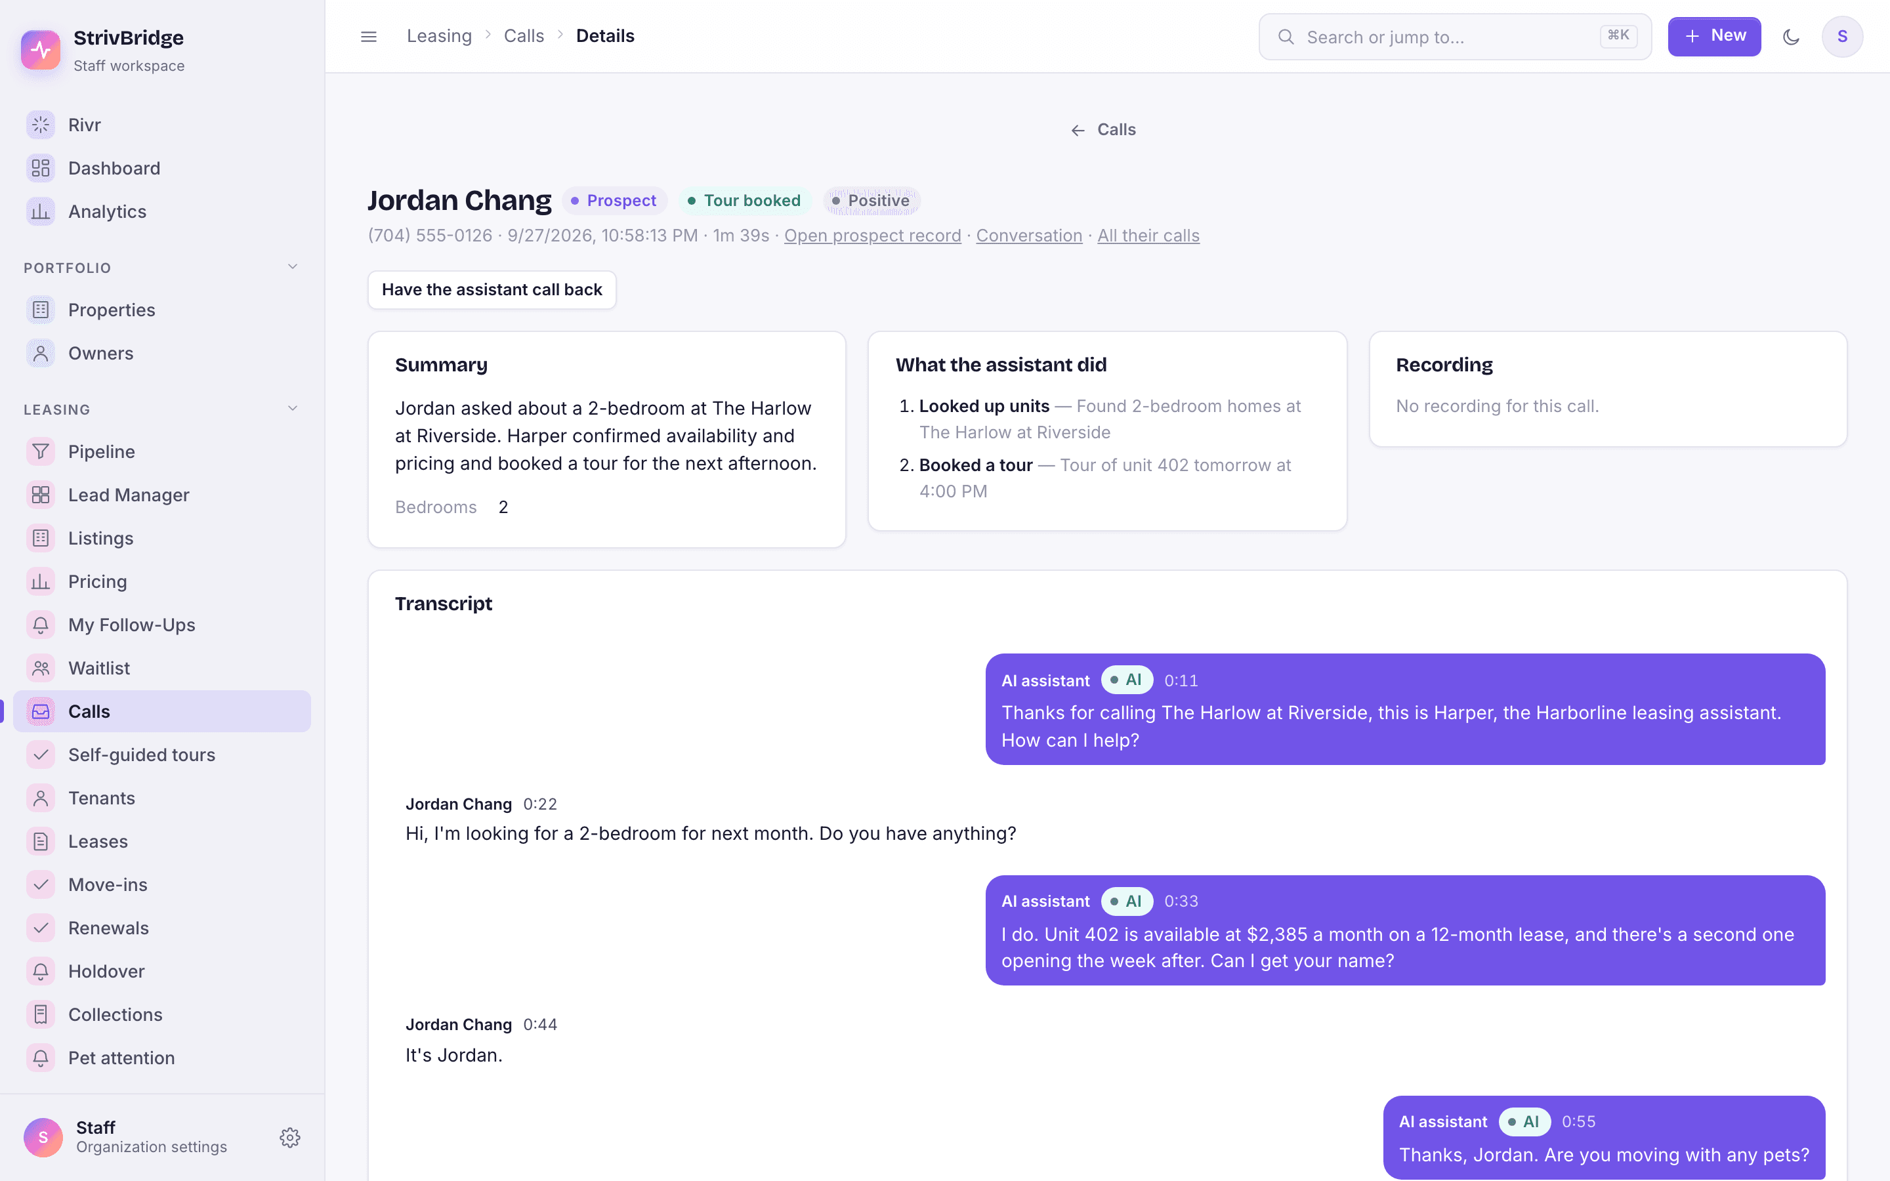1890x1181 pixels.
Task: Click the Collections receipt icon
Action: click(41, 1014)
